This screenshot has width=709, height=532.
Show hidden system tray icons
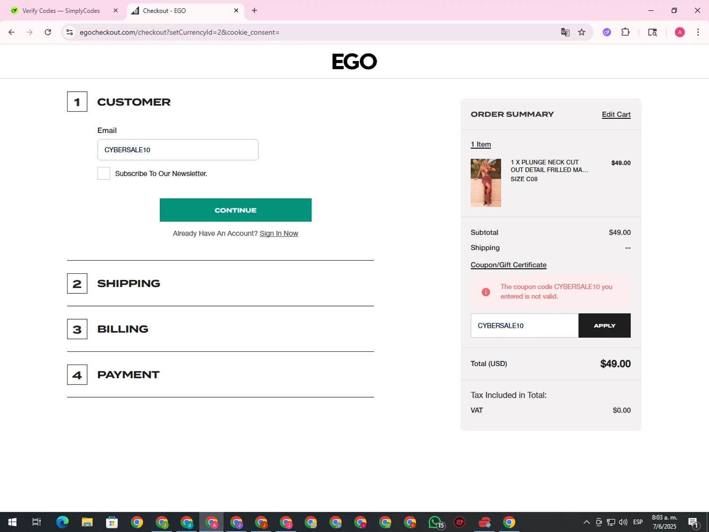[x=586, y=522]
